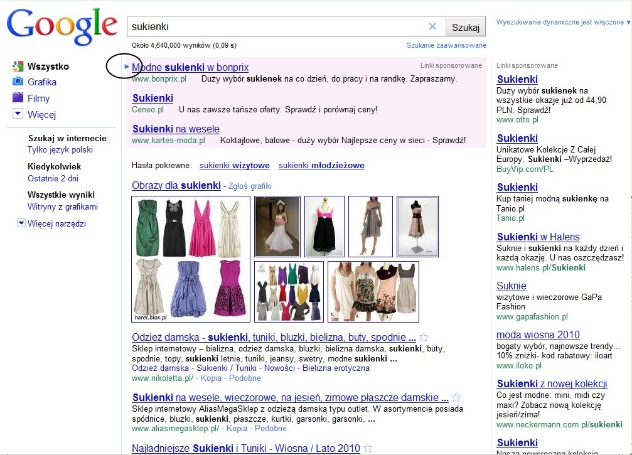
Task: Filter results to Ostatnie 2 dni
Action: coord(53,178)
